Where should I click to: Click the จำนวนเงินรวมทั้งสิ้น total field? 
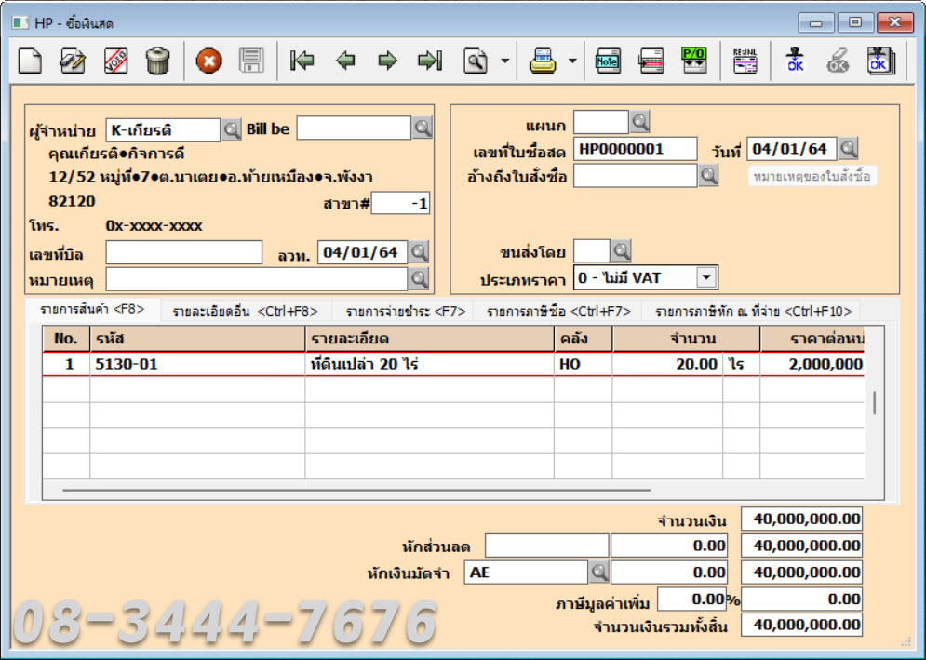(800, 626)
